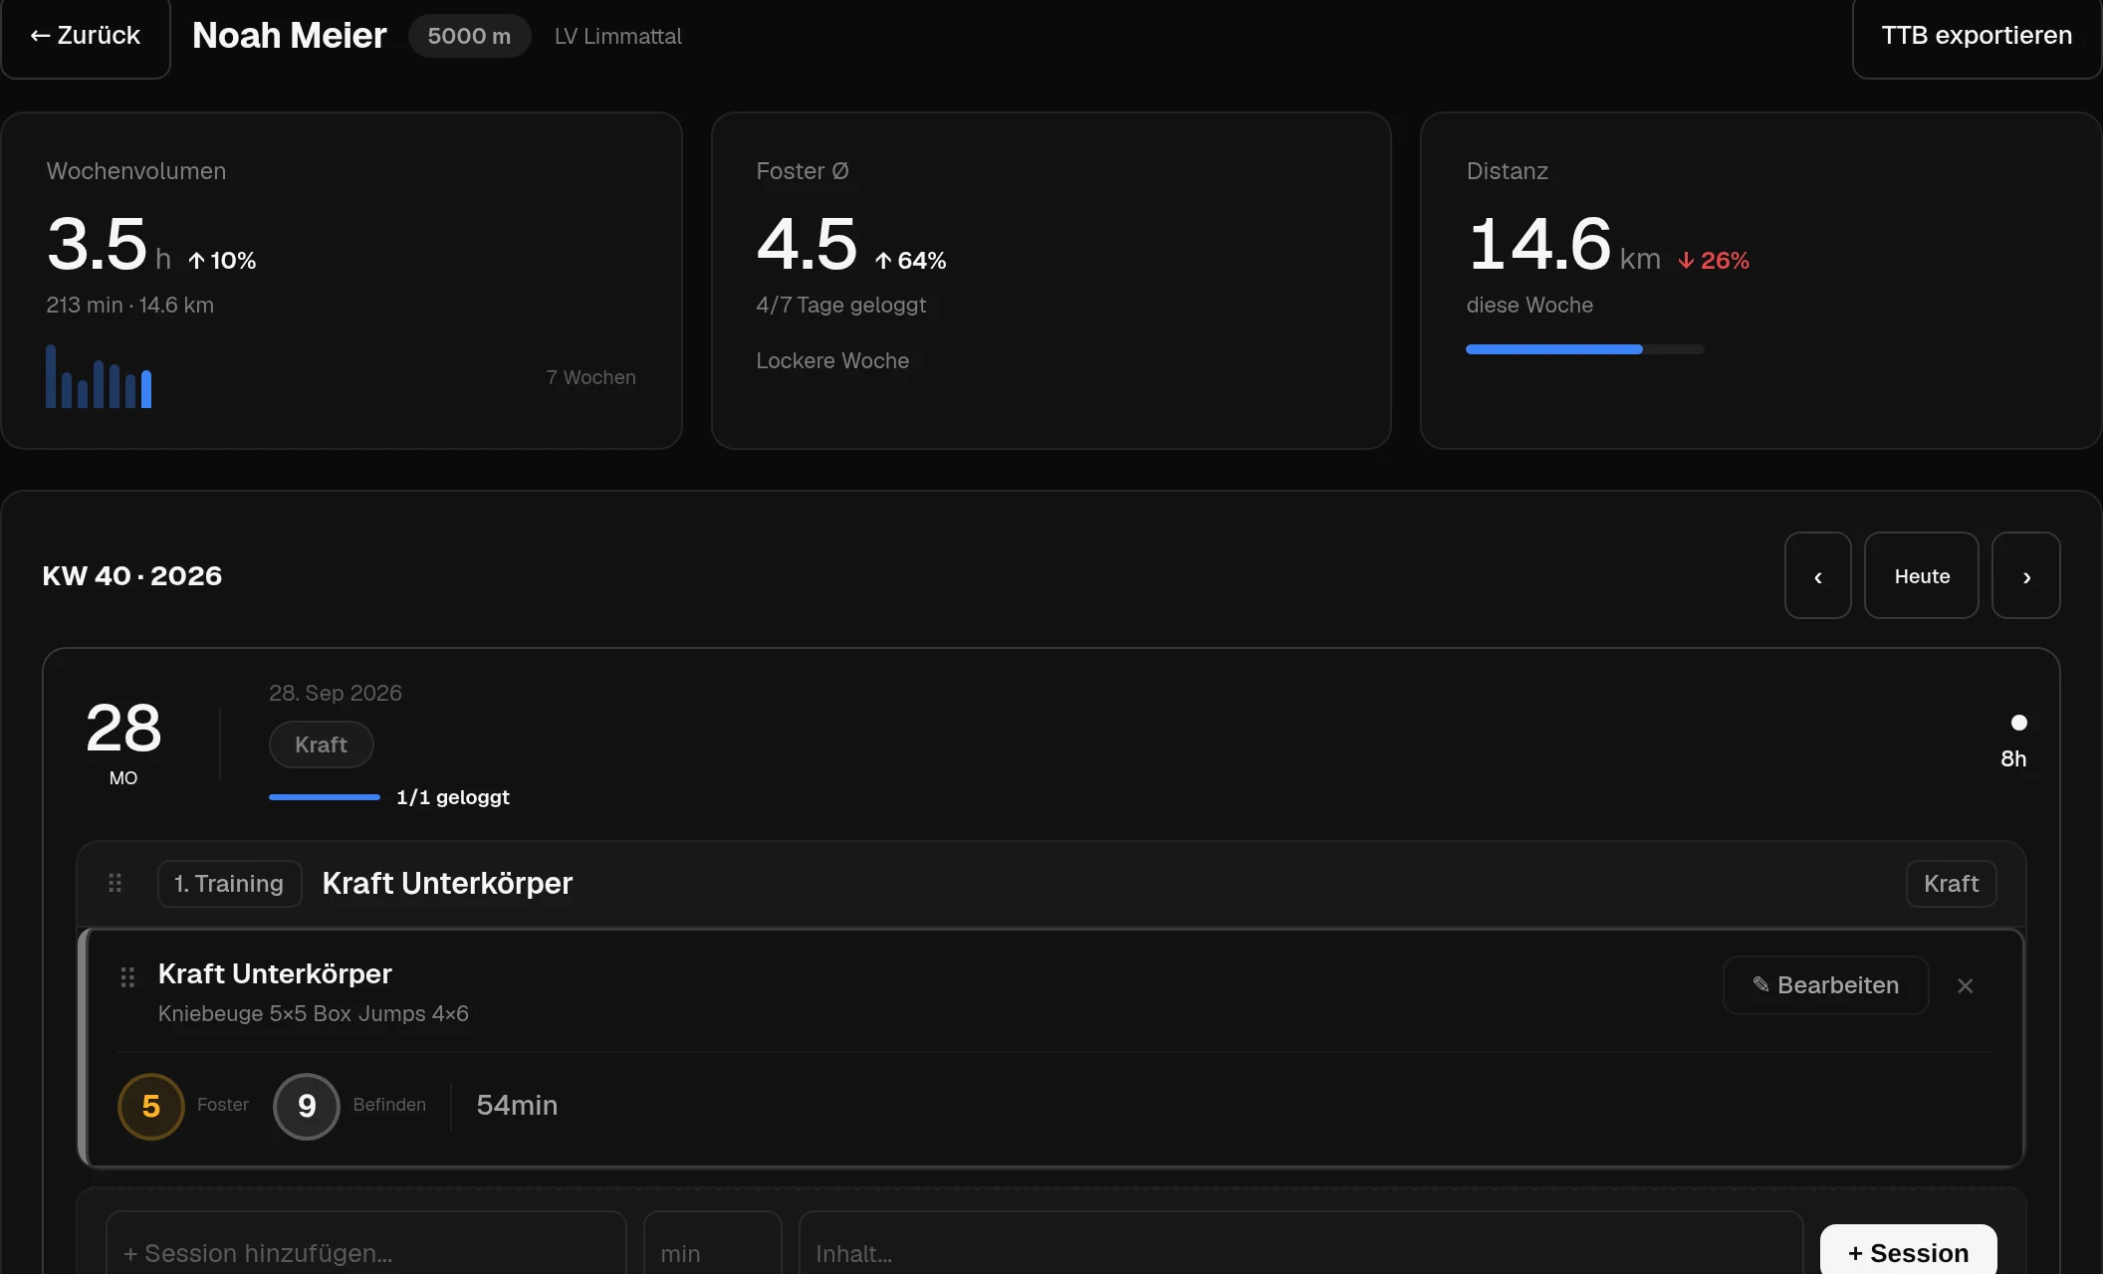Click the Foster score circle showing 5
The width and height of the screenshot is (2103, 1274).
pos(151,1106)
